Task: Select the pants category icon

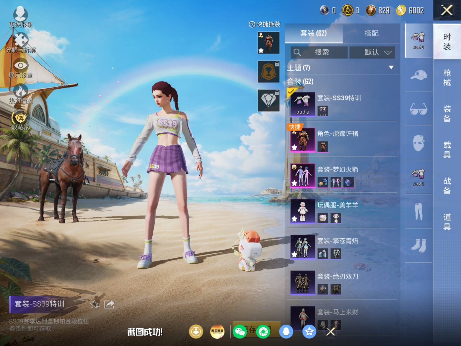Action: tap(418, 211)
